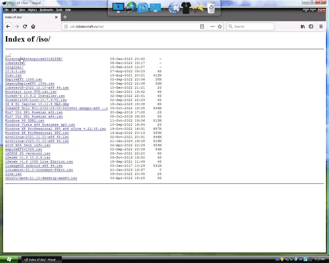This screenshot has height=263, width=329.
Task: Click into the Search box
Action: (250, 26)
